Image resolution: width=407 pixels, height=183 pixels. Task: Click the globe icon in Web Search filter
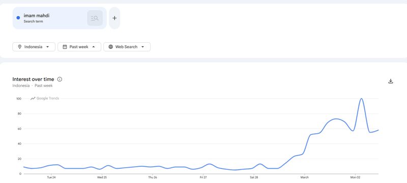coord(110,47)
